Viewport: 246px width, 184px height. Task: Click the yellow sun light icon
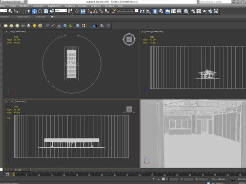34,26
